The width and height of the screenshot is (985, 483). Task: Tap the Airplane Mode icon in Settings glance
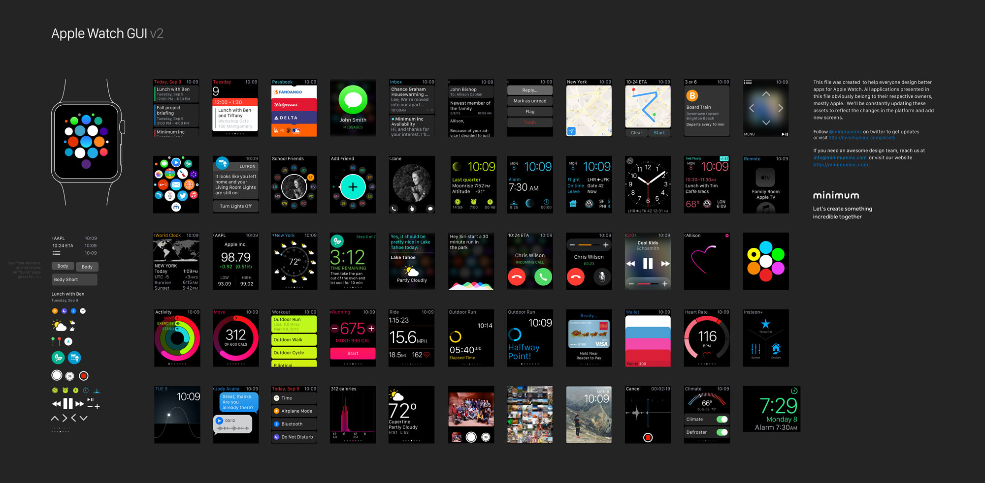click(x=276, y=411)
